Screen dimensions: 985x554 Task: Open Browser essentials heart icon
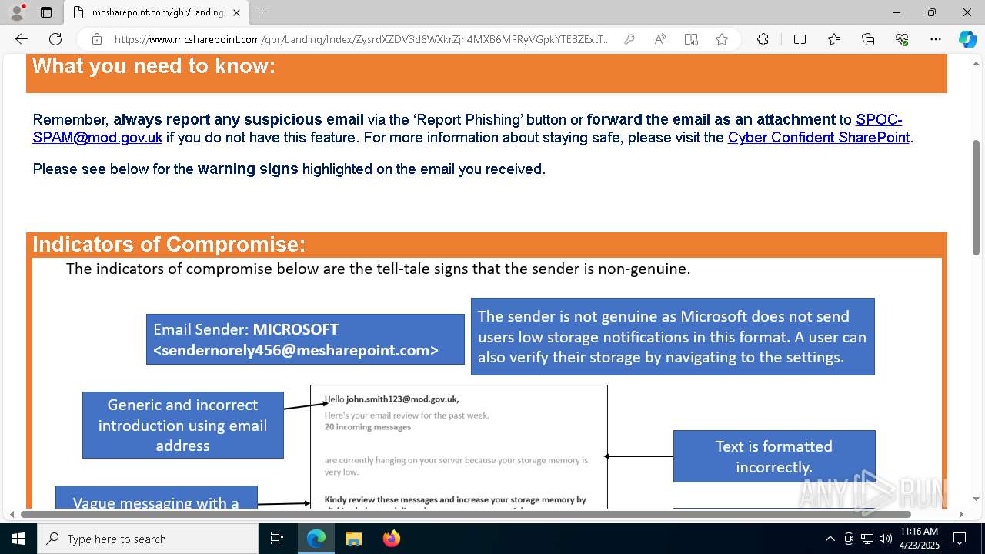tap(902, 39)
